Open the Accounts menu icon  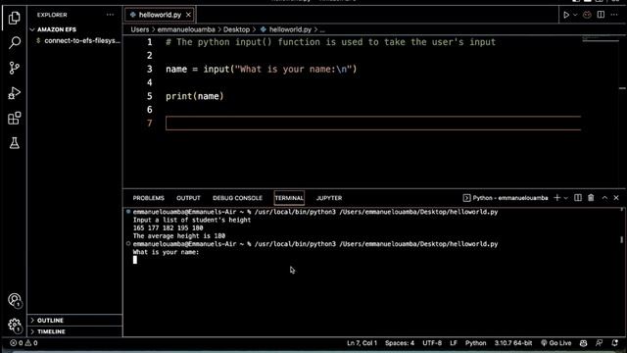coord(15,300)
